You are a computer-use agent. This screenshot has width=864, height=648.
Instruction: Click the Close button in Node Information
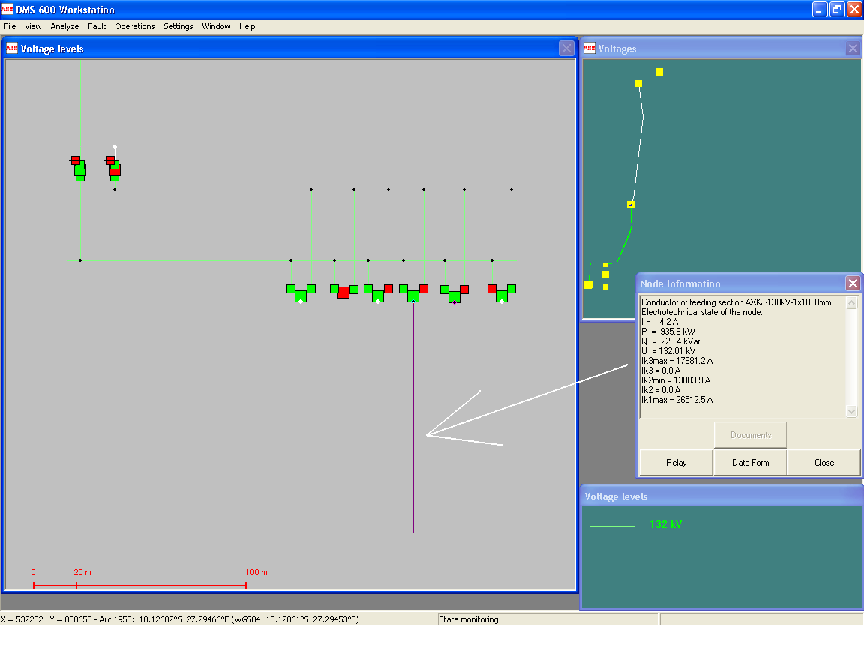pyautogui.click(x=823, y=462)
